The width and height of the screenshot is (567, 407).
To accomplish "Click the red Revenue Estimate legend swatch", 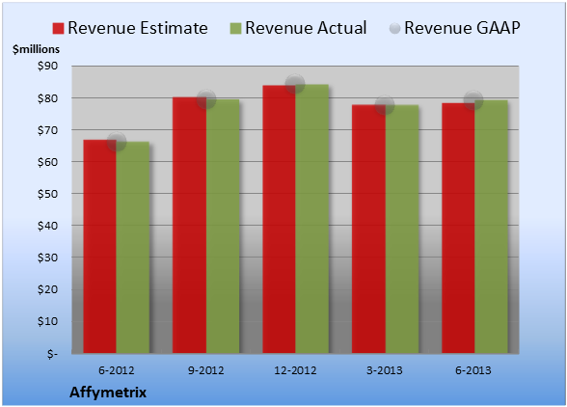I will (x=58, y=28).
